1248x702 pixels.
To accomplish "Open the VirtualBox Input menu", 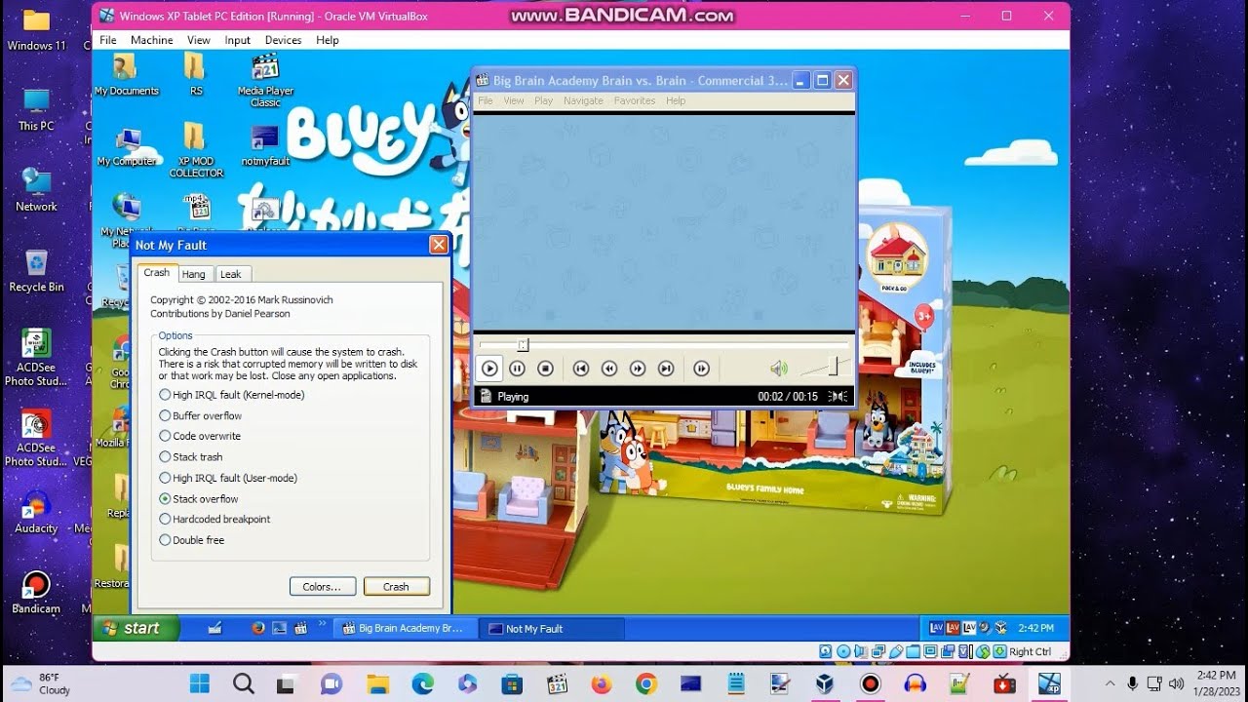I will coord(238,40).
